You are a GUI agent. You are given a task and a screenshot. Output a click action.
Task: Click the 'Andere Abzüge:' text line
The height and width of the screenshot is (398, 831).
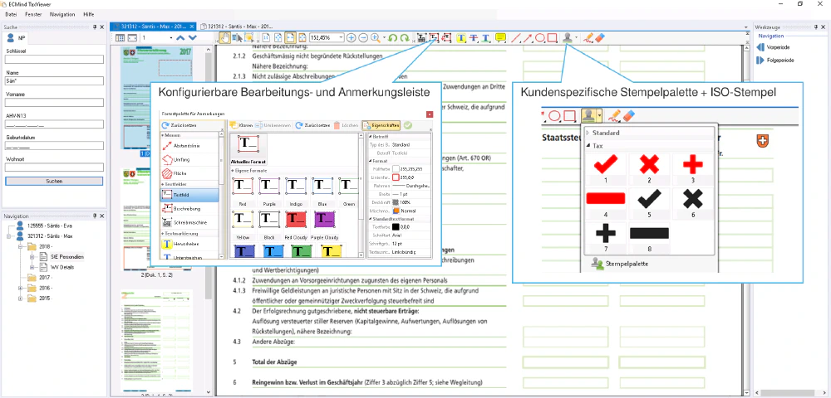pyautogui.click(x=273, y=342)
